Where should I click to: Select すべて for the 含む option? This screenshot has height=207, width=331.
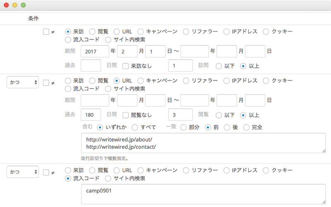(x=135, y=128)
